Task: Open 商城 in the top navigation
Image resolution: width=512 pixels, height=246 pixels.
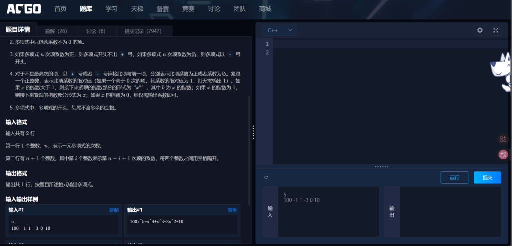Action: click(265, 9)
